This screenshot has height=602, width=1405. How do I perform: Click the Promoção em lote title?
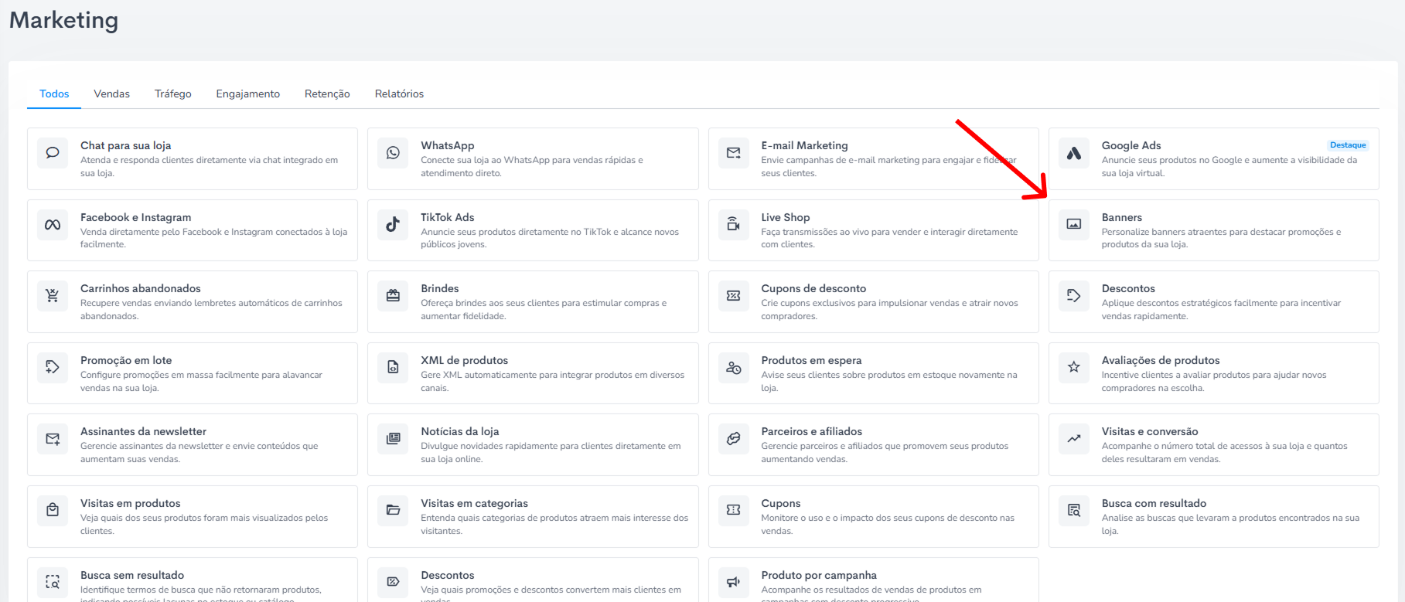click(126, 360)
